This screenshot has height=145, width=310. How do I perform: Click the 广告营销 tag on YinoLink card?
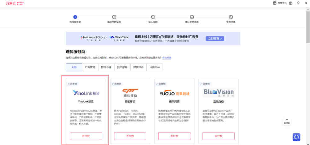click(x=72, y=84)
